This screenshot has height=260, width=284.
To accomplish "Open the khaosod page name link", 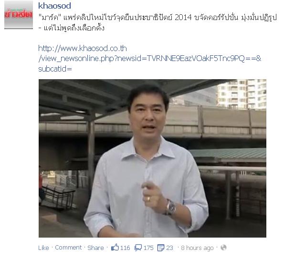I will click(54, 6).
